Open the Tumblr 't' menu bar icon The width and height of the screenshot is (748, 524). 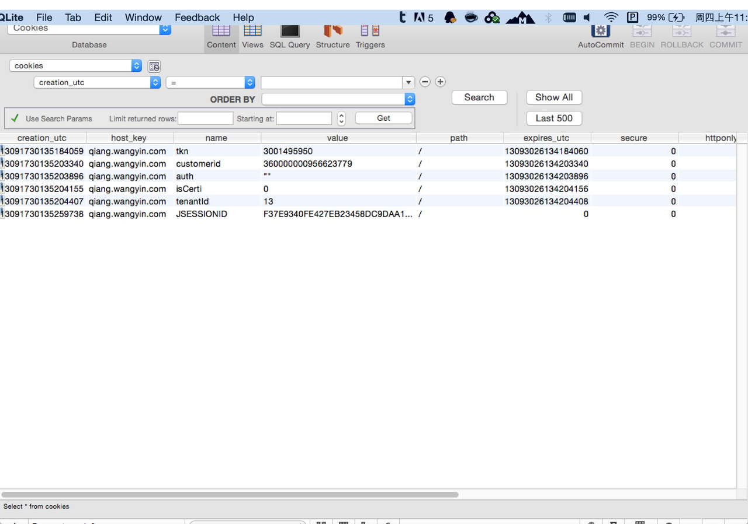coord(402,18)
